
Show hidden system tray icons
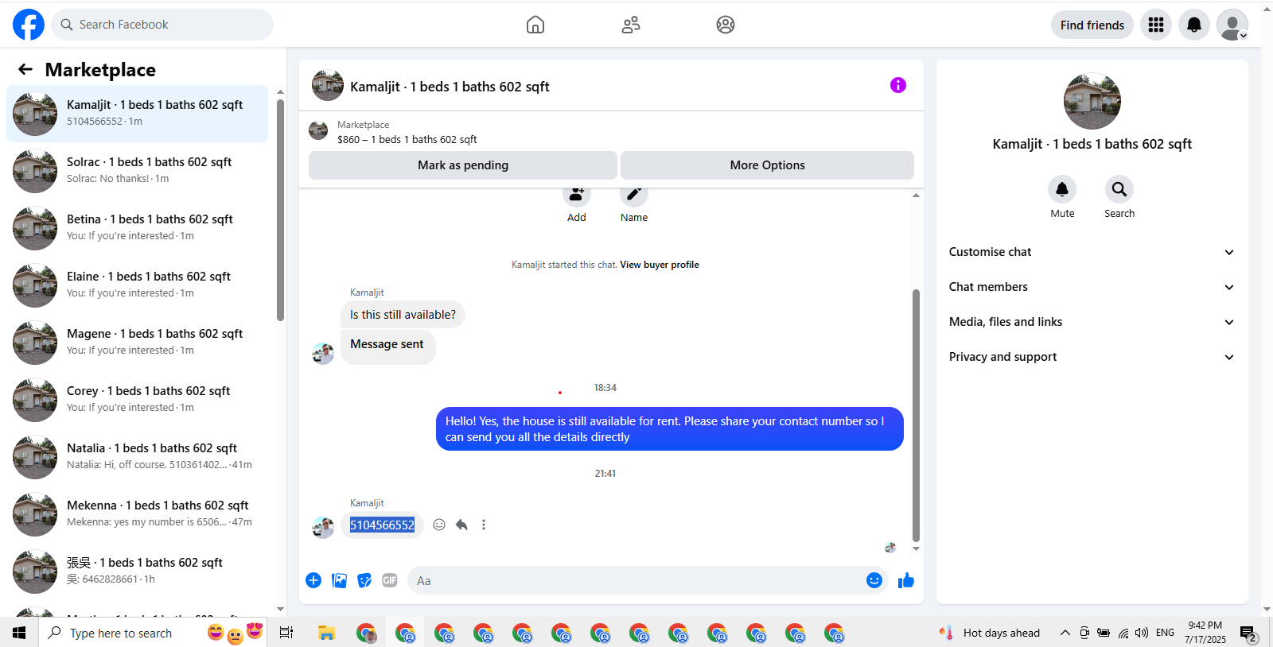(1065, 633)
